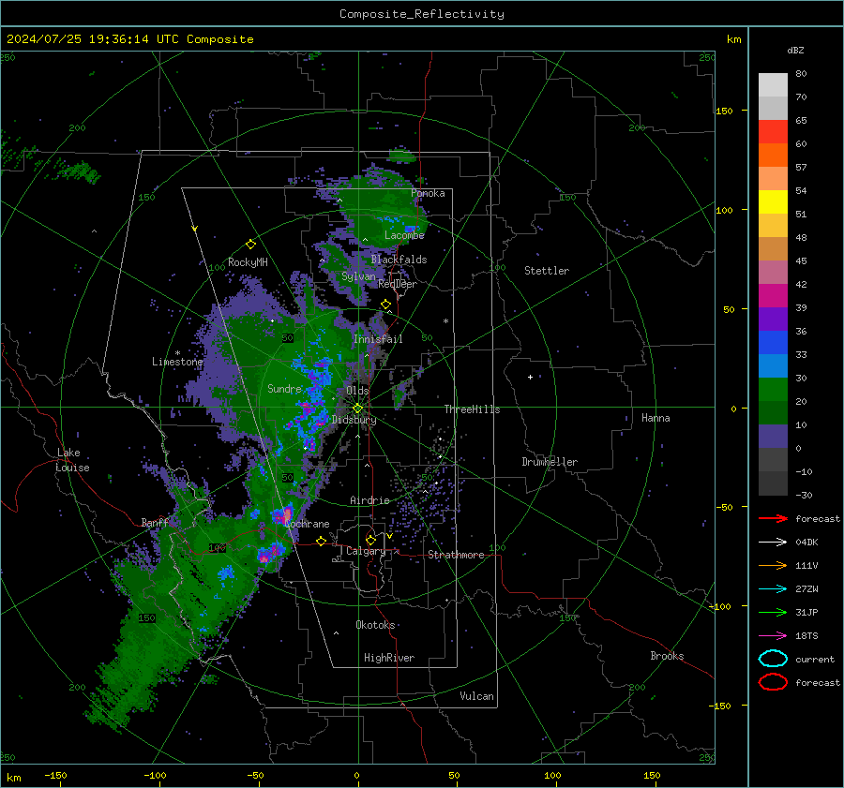Click the dBZ legend heading
Screen dimensions: 844x788
795,50
